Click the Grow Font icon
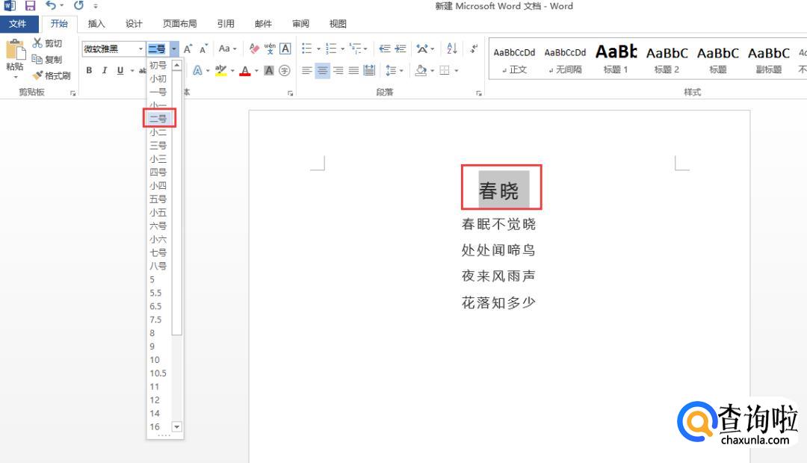 tap(188, 49)
